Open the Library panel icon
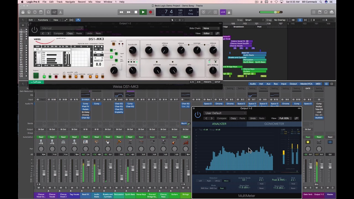 [x=23, y=12]
